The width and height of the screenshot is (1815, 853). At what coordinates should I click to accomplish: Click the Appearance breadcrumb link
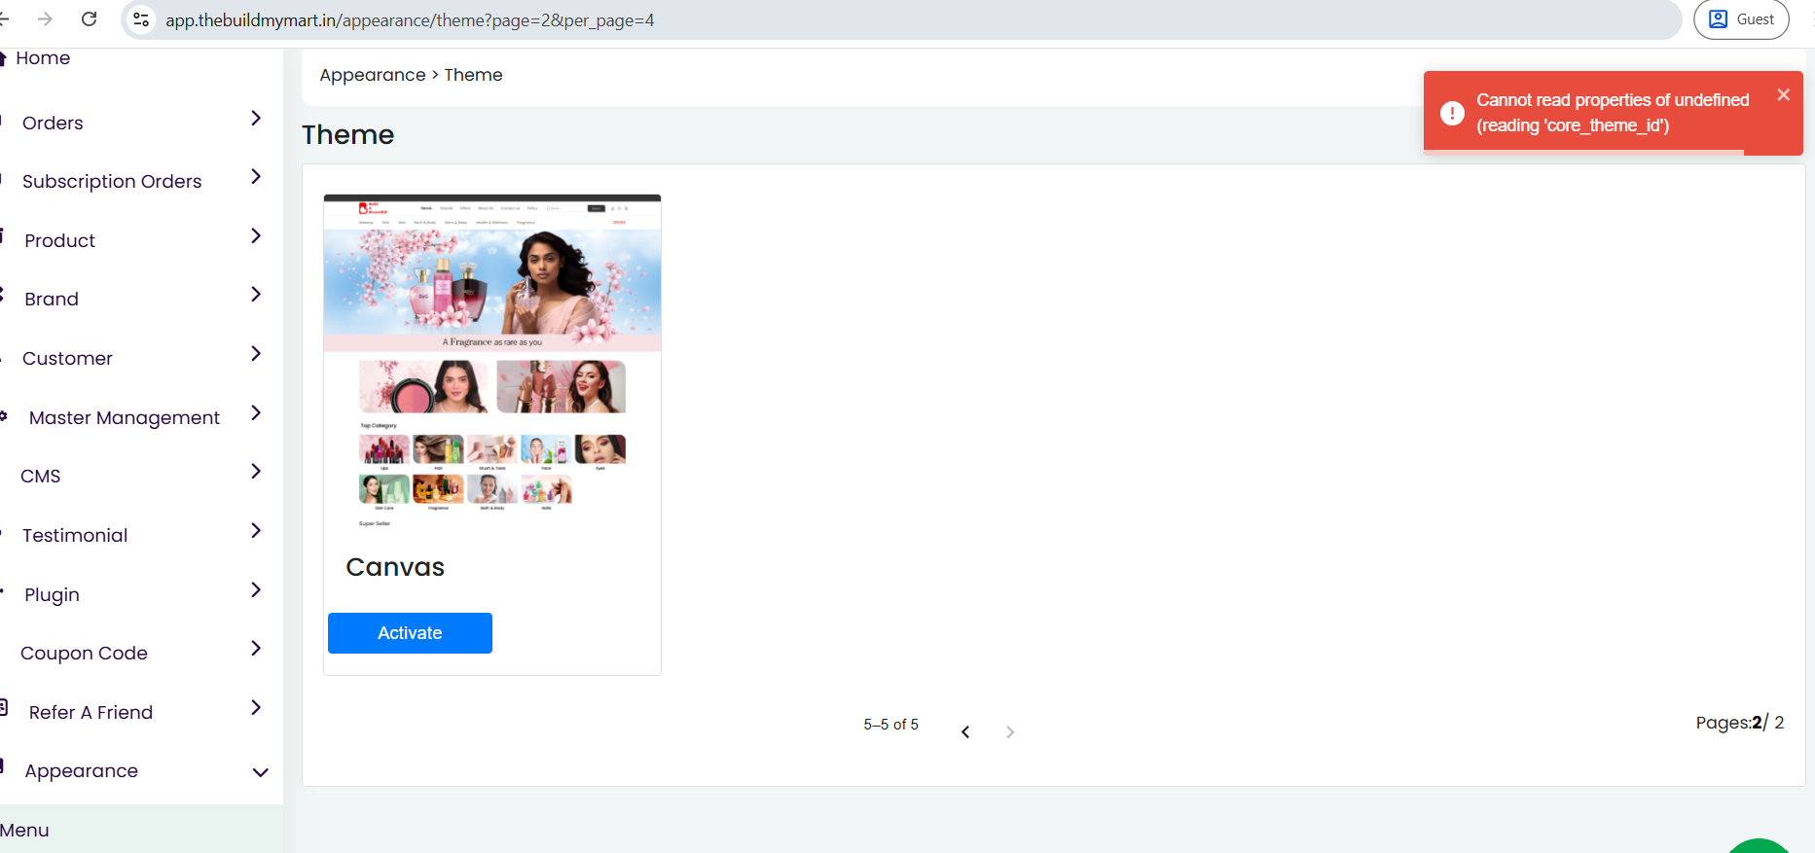373,75
